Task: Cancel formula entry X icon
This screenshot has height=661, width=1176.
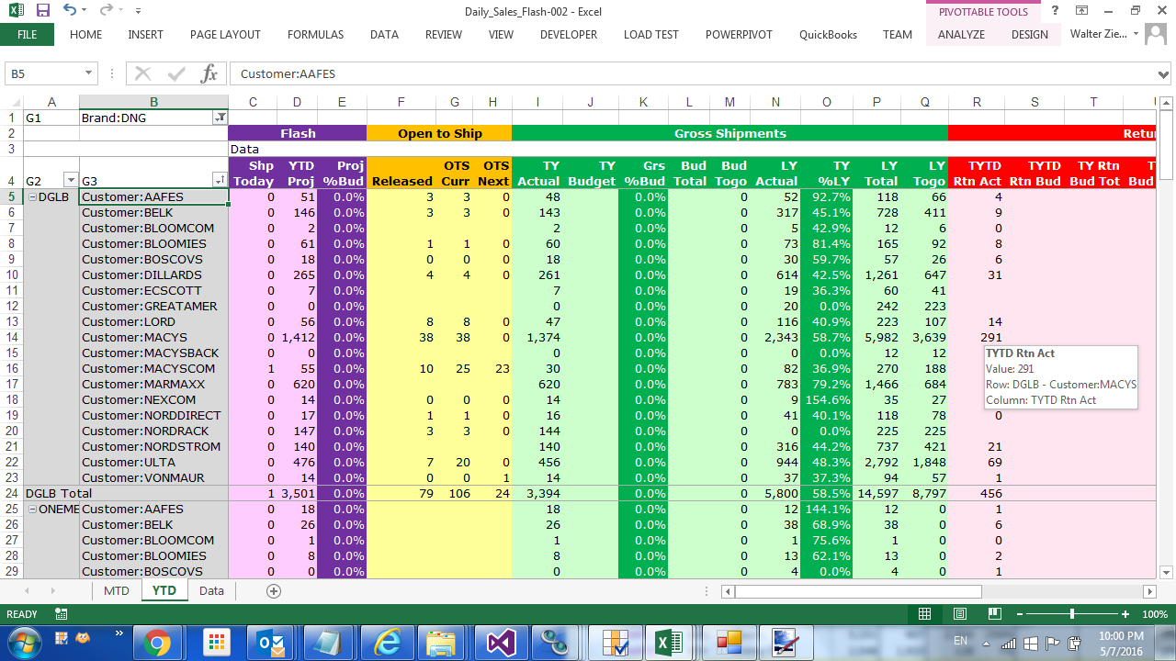Action: (143, 73)
